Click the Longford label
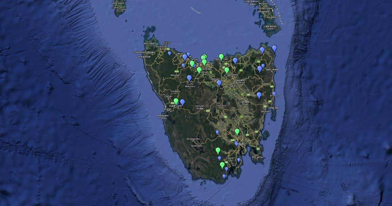 pyautogui.click(x=232, y=86)
